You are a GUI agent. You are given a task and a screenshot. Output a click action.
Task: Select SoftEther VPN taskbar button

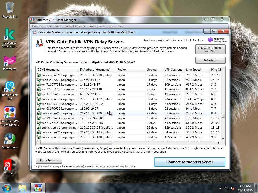[x=38, y=188]
